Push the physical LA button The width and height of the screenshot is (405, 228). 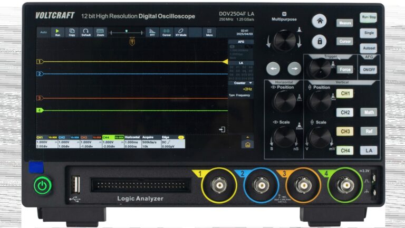point(369,150)
